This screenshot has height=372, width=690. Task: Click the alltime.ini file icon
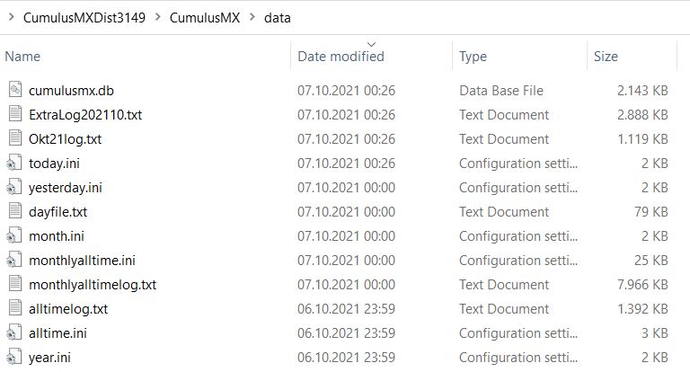pyautogui.click(x=14, y=333)
